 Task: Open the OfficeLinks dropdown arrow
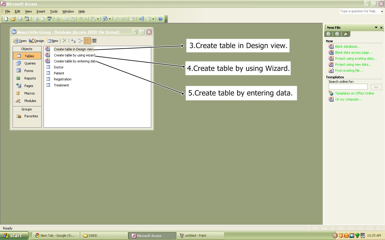coord(98,19)
